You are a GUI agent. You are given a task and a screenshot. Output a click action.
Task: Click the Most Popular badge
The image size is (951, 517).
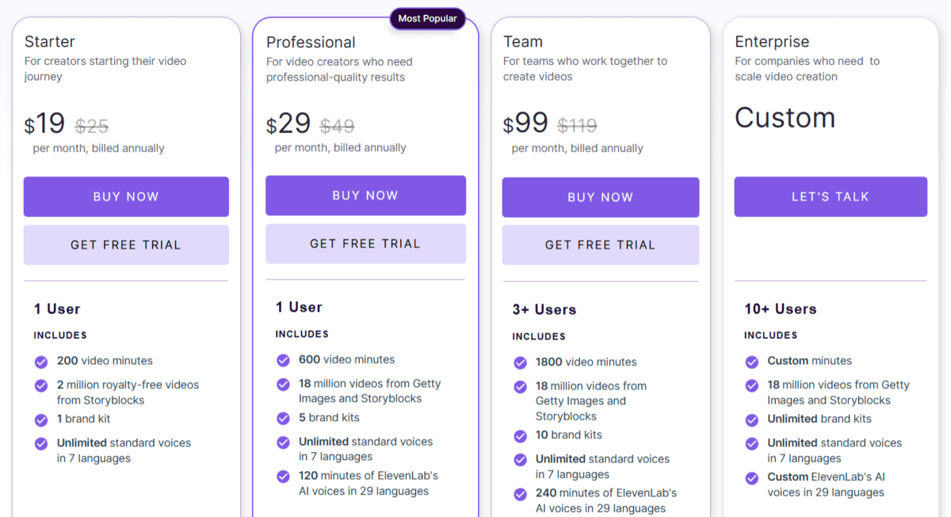(427, 18)
